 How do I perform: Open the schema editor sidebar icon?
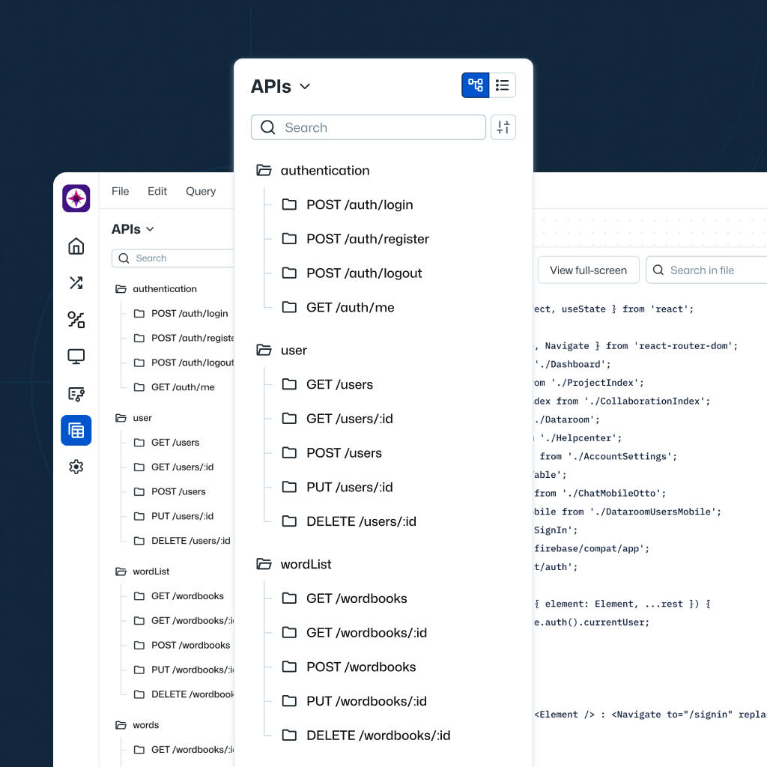click(x=76, y=393)
